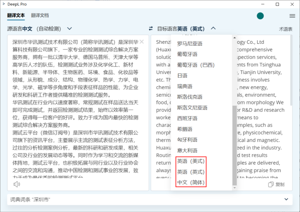The height and width of the screenshot is (212, 300).
Task: Minimize the DeepL Pro window
Action: [x=263, y=4]
